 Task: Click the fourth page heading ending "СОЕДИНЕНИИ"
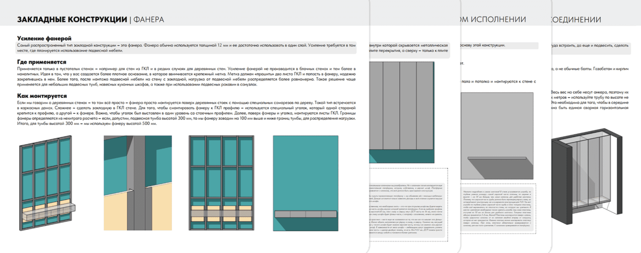[576, 19]
